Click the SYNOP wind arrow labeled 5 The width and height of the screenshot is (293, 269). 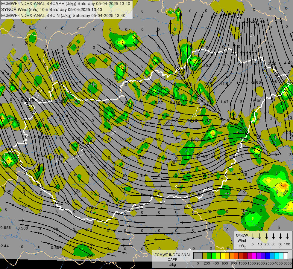[253, 236]
